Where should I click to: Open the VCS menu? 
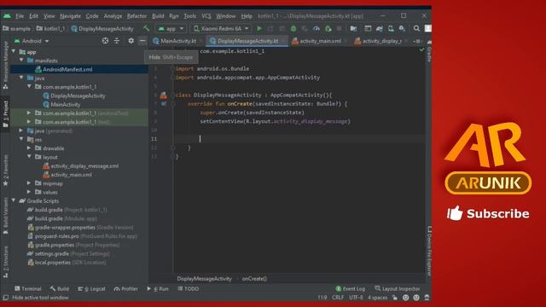206,16
